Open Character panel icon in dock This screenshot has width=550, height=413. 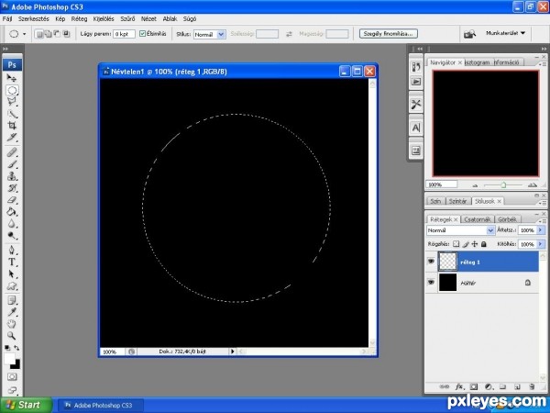pos(416,128)
